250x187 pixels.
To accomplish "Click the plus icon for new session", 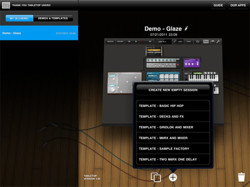I will pos(173,177).
